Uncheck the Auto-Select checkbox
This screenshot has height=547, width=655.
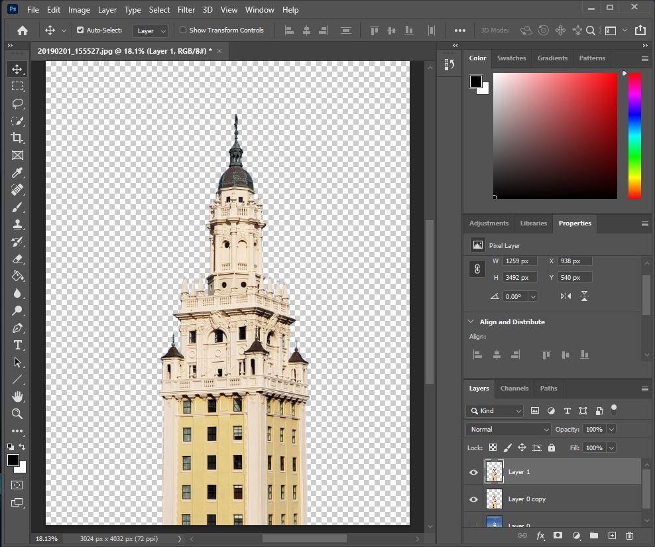tap(80, 30)
